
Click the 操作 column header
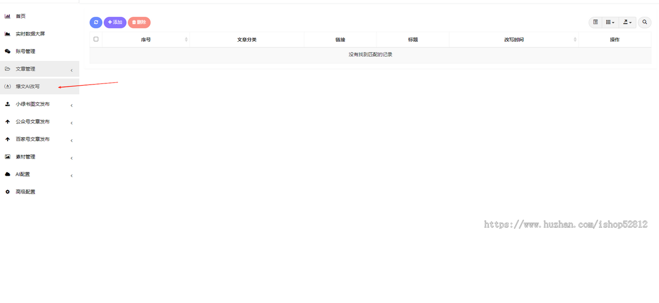pos(615,40)
